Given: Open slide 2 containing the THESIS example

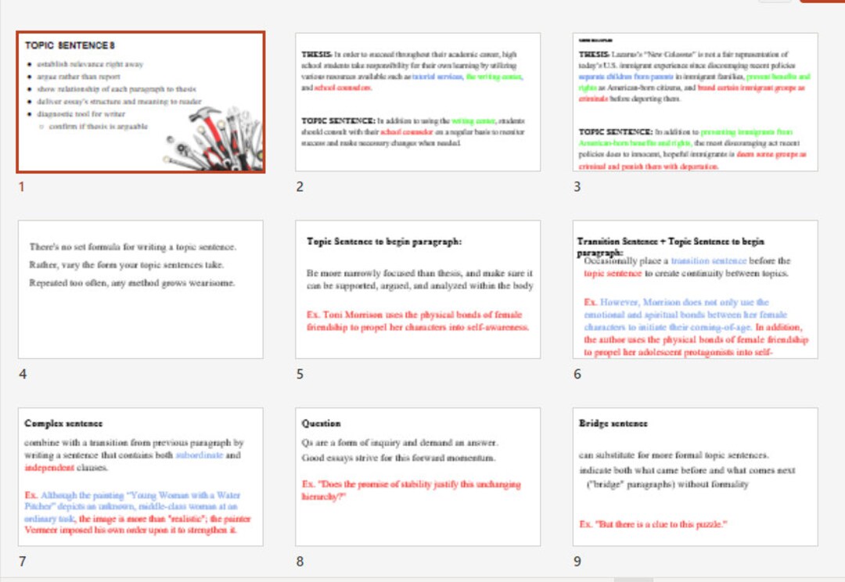Looking at the screenshot, I should 416,102.
